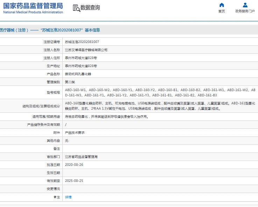Click the model list starting ABD-160-W1
Screen dimensions: 258x207
click(160, 93)
